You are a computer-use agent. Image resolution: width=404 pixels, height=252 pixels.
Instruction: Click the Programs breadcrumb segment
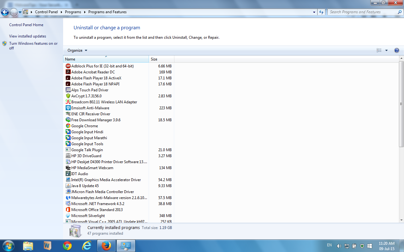click(x=73, y=12)
